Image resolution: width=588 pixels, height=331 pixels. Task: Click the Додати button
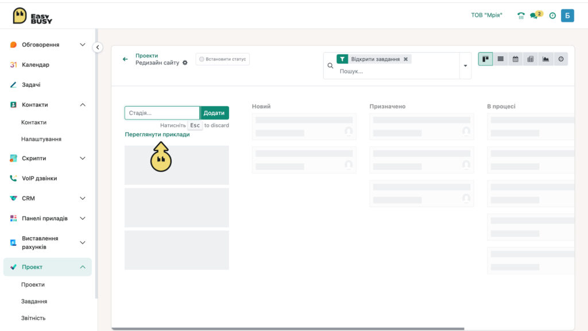pyautogui.click(x=214, y=113)
